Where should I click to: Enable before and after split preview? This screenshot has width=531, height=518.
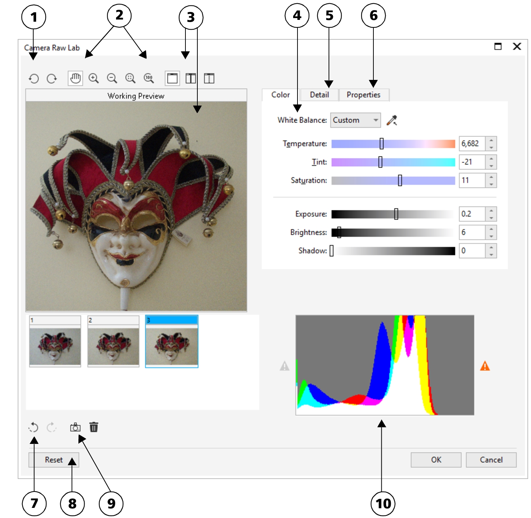pos(209,78)
